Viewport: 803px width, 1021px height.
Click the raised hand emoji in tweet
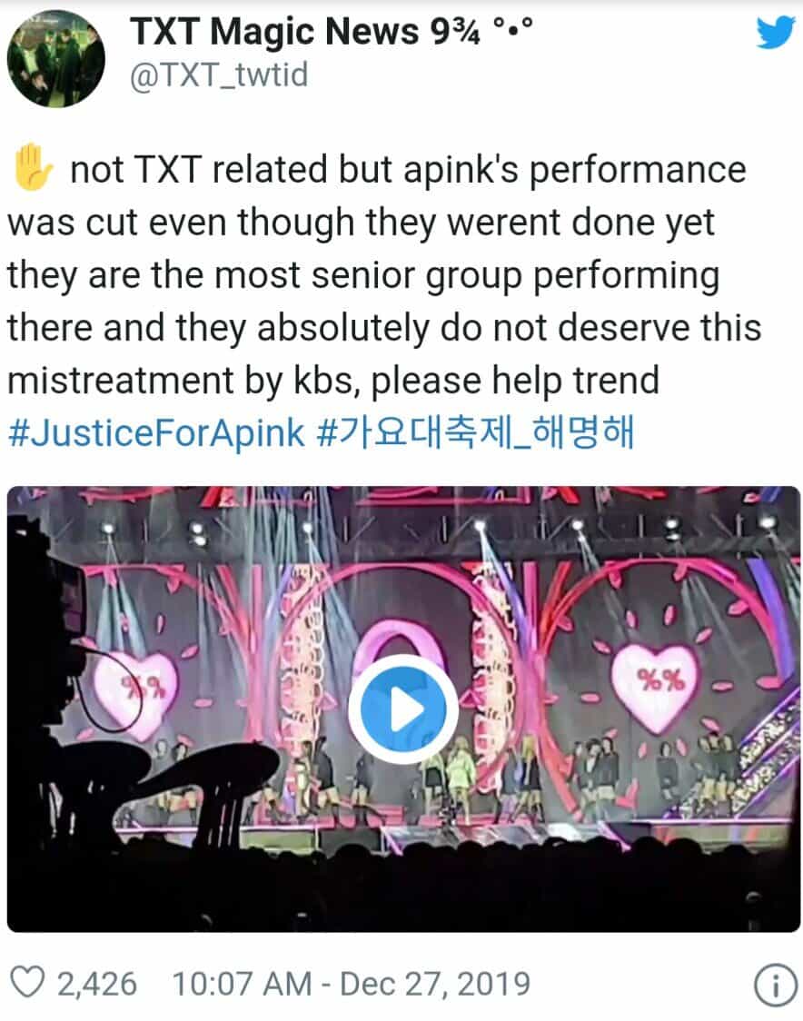point(31,168)
